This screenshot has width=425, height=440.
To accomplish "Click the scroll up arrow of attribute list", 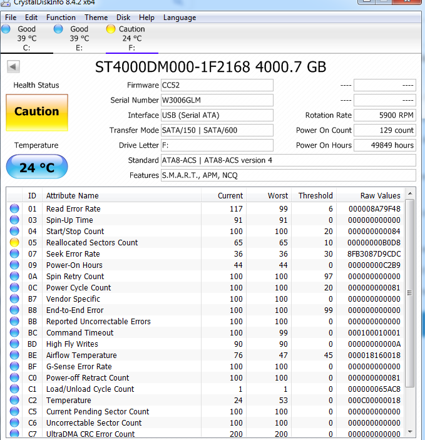I will 410,193.
